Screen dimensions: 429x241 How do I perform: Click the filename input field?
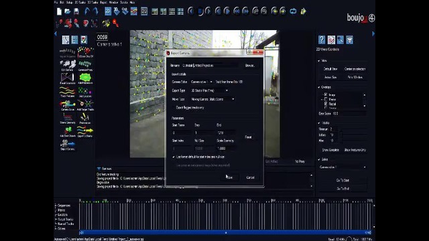tap(210, 66)
